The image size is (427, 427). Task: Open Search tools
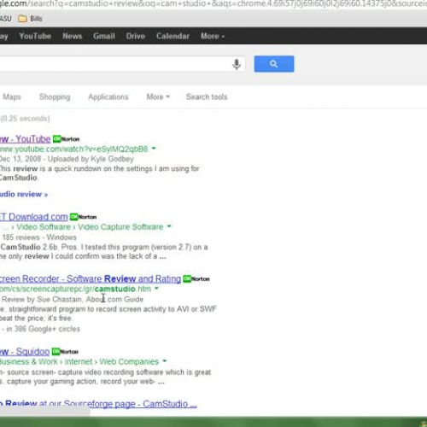click(x=207, y=97)
